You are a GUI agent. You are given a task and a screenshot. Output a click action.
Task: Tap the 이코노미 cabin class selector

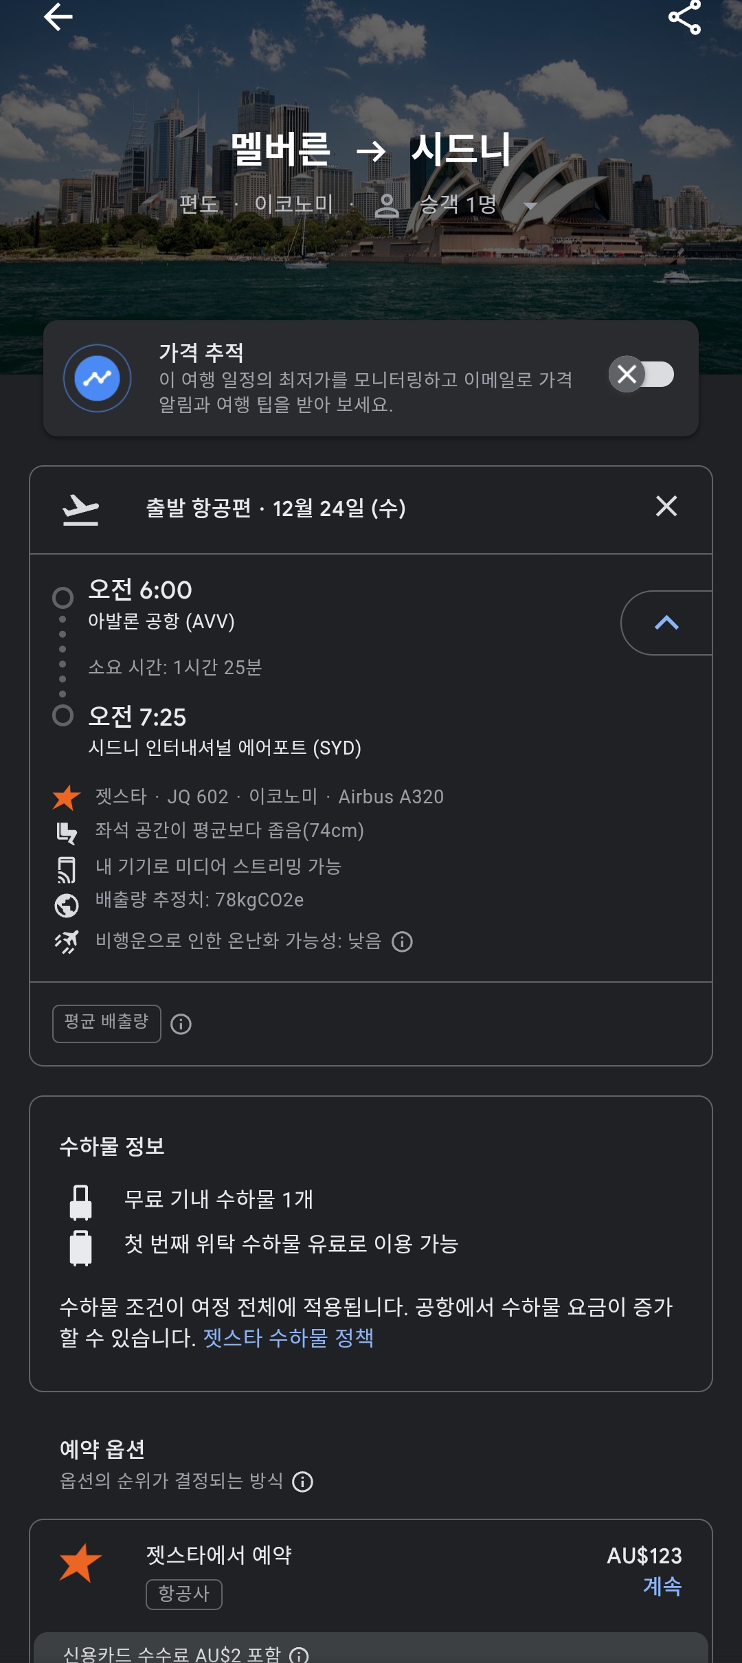(293, 204)
